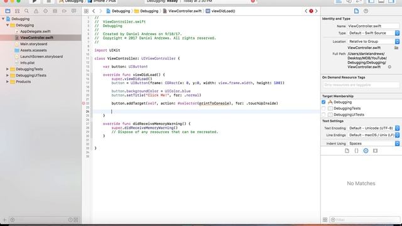Show the Object library
The image size is (402, 226).
pyautogui.click(x=366, y=151)
